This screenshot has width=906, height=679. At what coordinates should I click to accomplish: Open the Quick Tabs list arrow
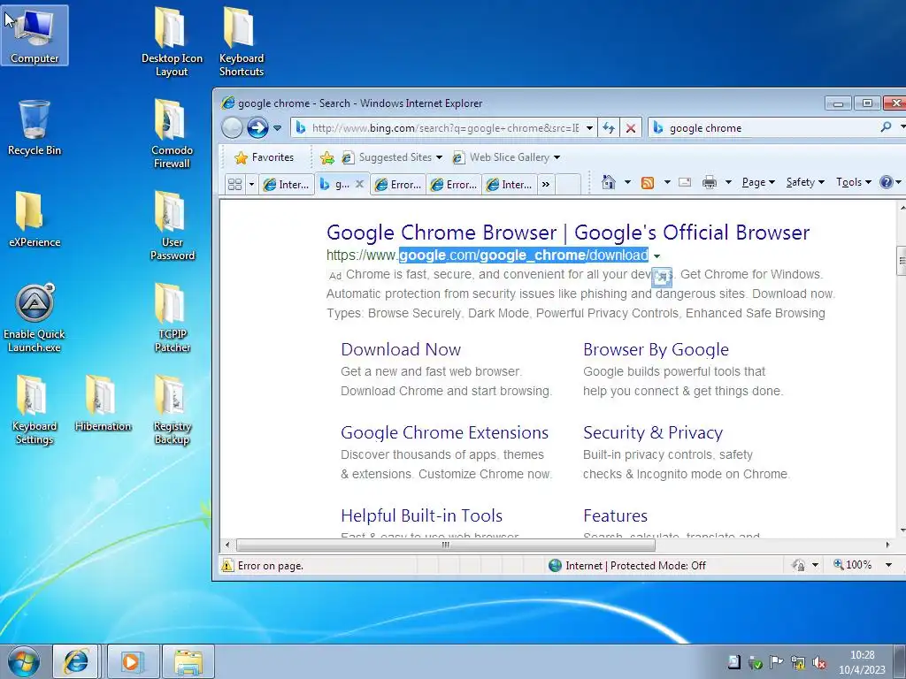(251, 185)
